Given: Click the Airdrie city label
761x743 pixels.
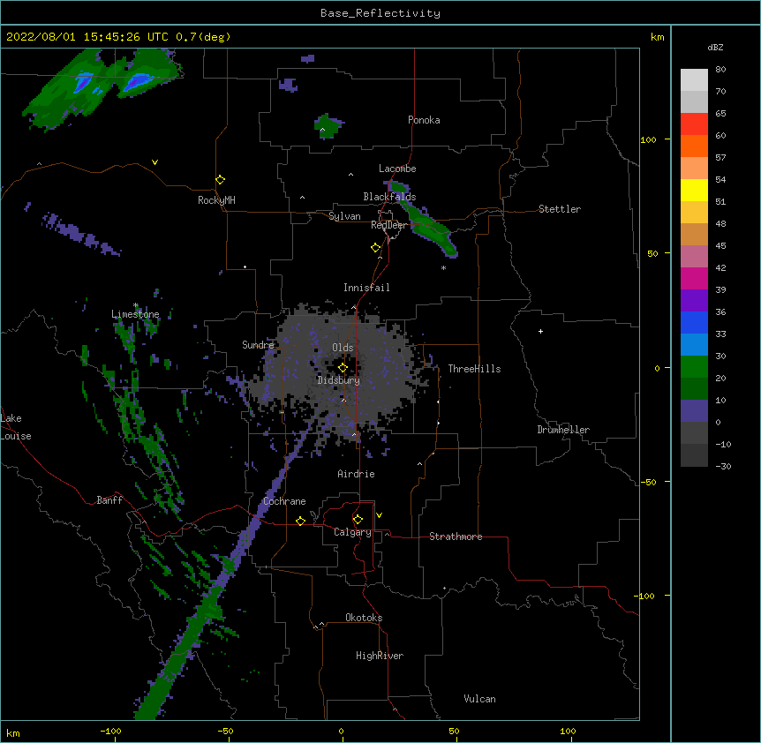Looking at the screenshot, I should 357,474.
